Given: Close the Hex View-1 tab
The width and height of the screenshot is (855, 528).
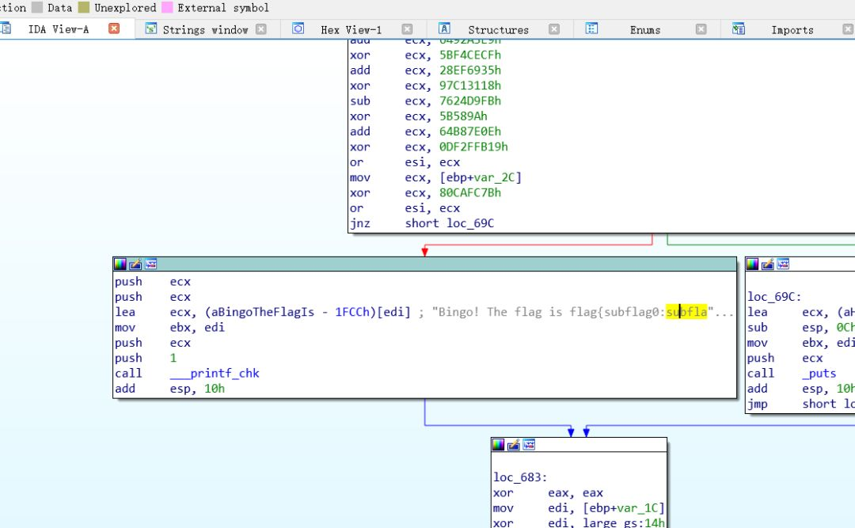Looking at the screenshot, I should [407, 29].
